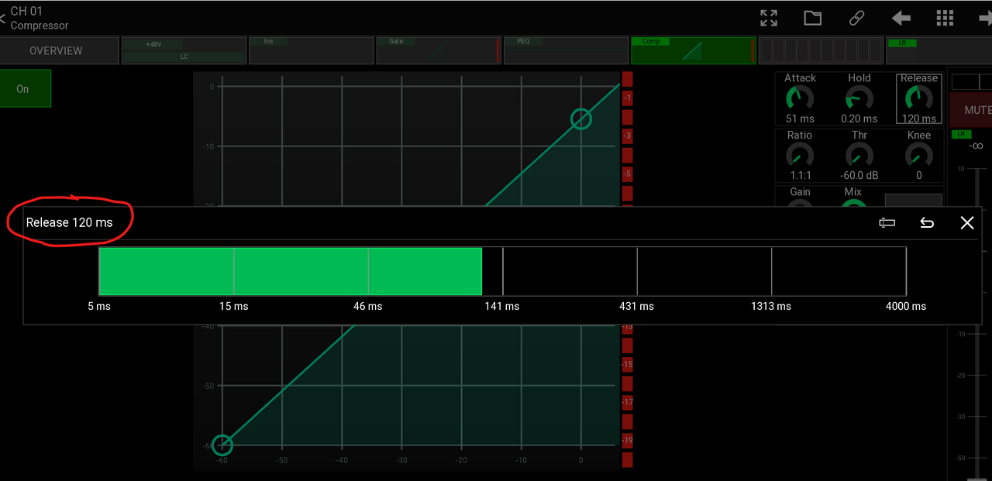The width and height of the screenshot is (992, 481).
Task: Select the Comp tab
Action: [694, 50]
